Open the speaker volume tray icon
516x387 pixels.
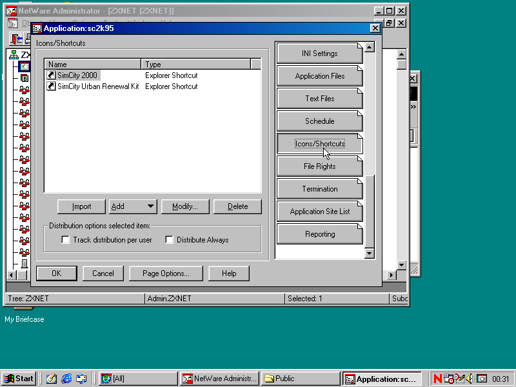coord(470,379)
